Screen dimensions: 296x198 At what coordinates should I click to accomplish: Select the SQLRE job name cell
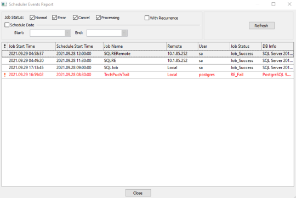click(x=110, y=61)
